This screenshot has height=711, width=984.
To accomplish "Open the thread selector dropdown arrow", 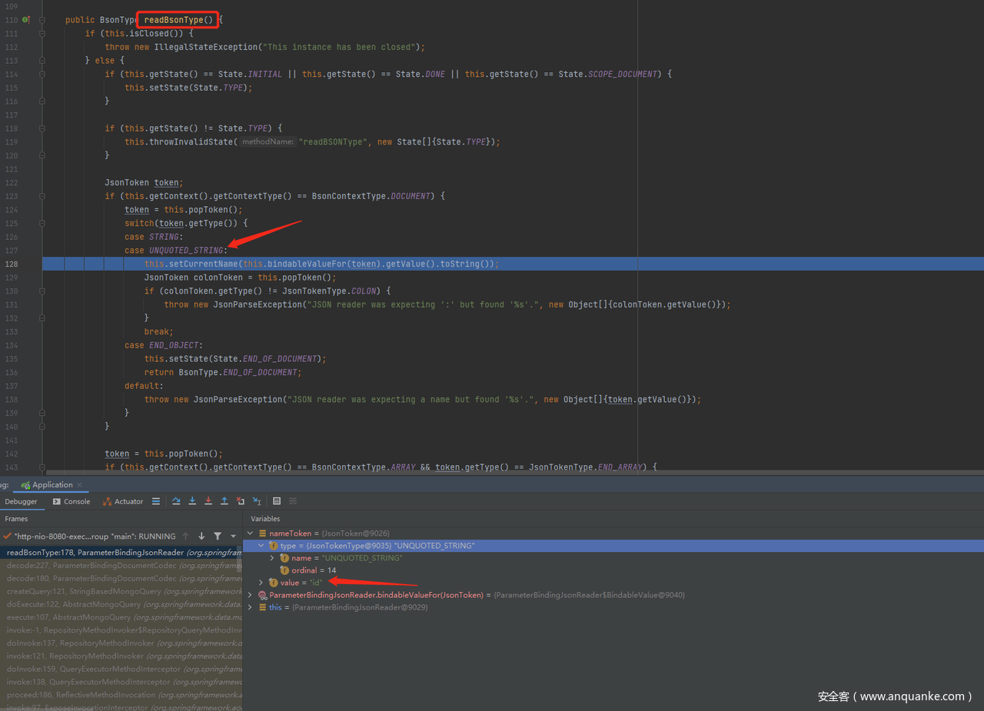I will click(233, 536).
